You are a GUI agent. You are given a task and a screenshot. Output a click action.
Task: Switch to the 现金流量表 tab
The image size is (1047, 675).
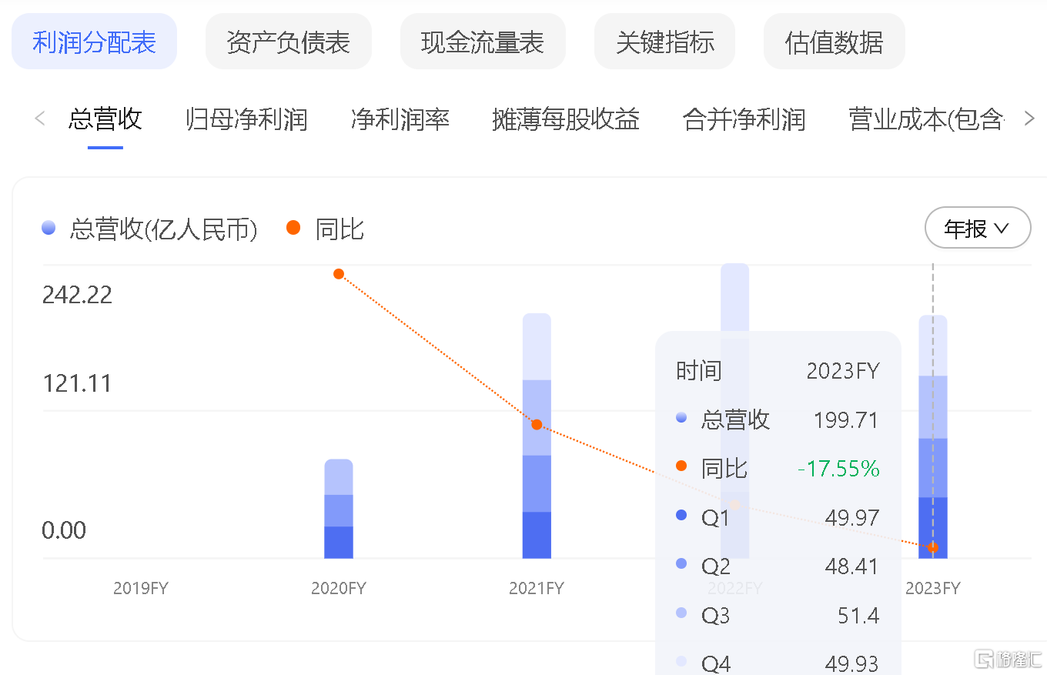483,42
